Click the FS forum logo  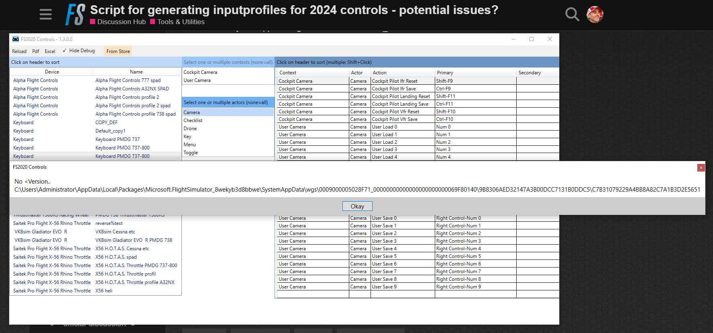75,15
